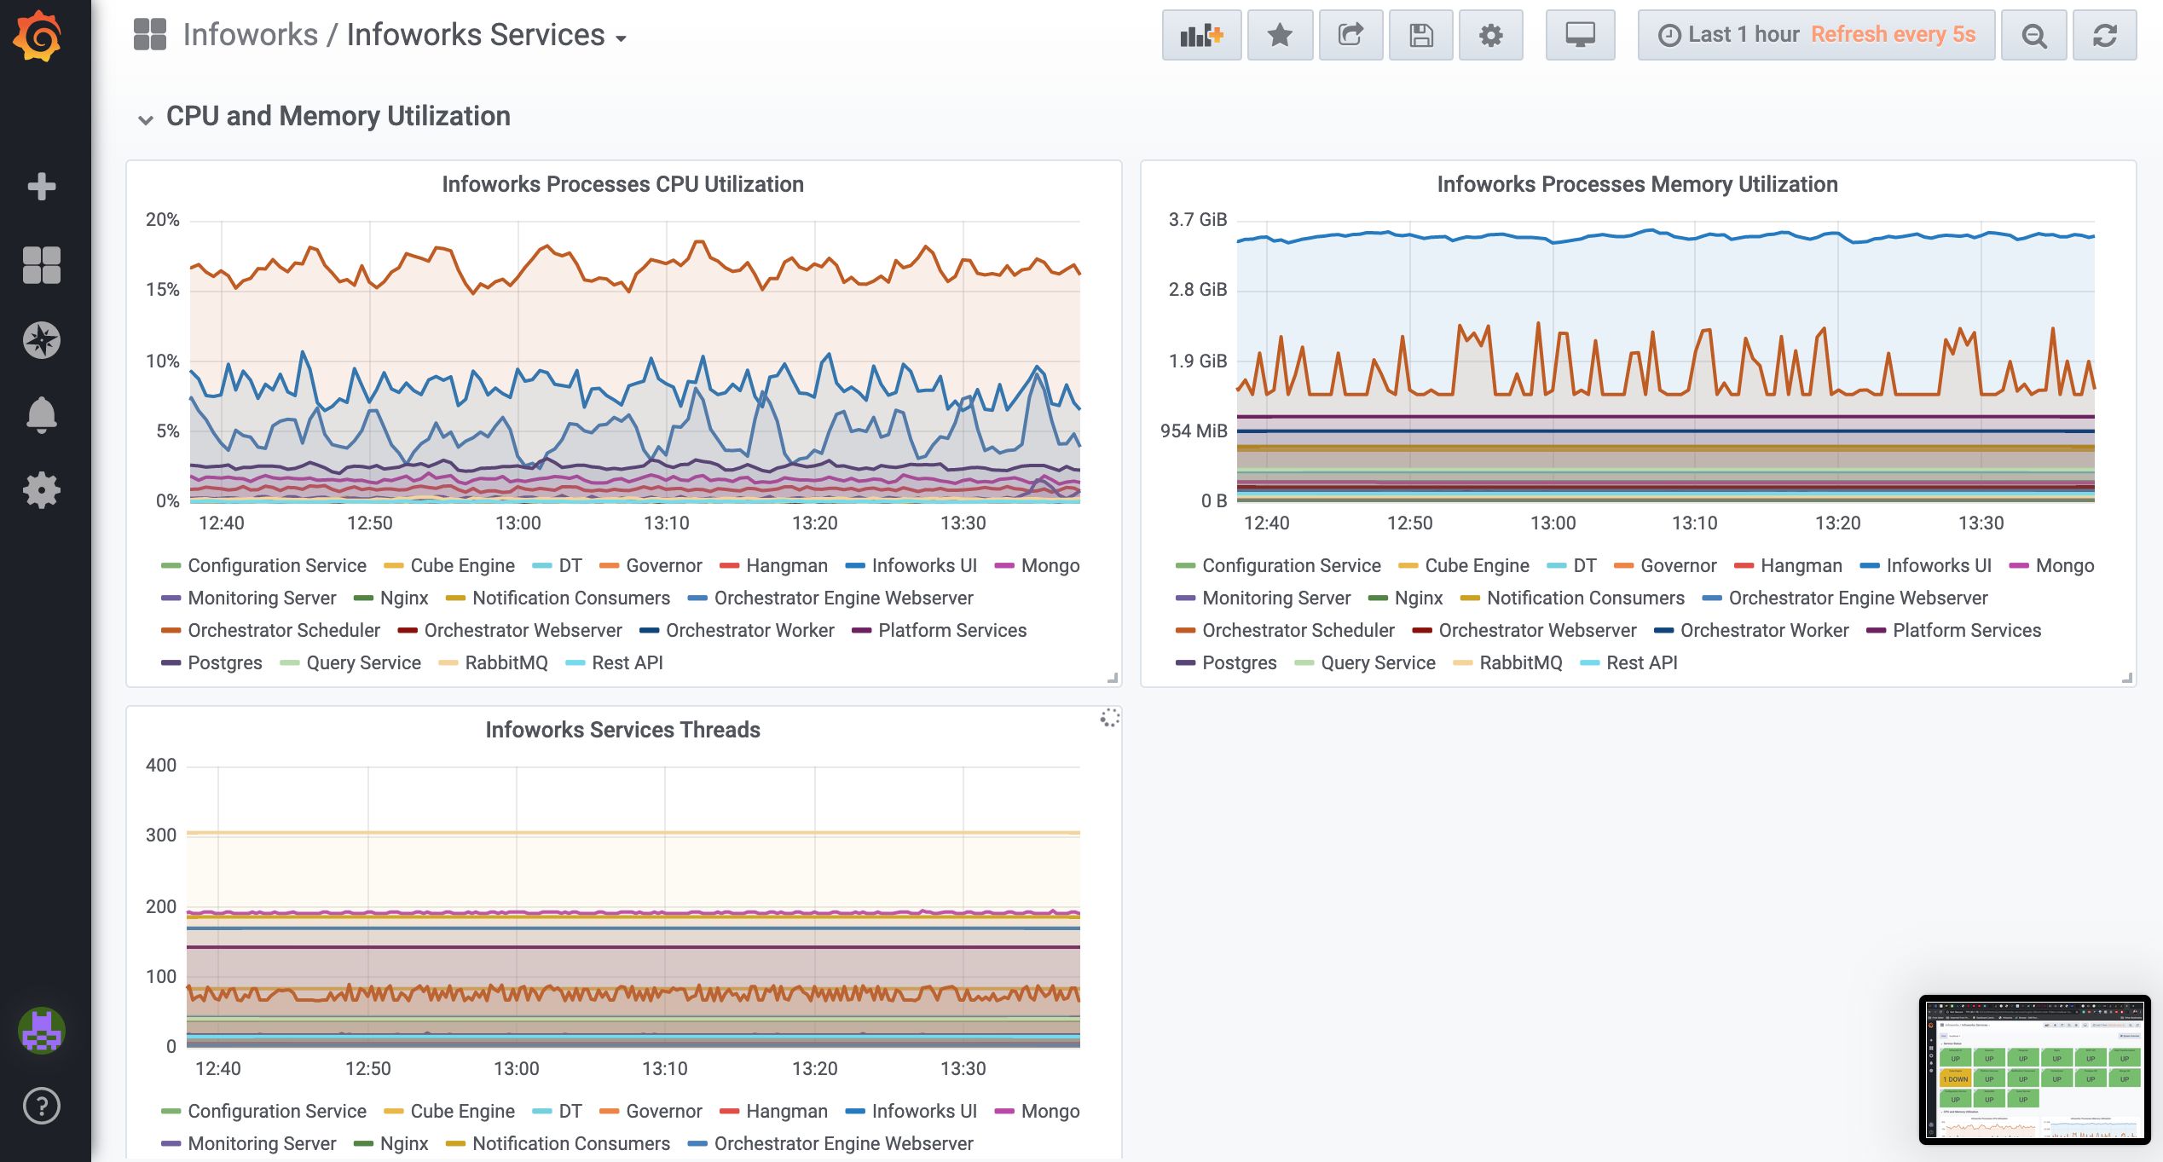2163x1162 pixels.
Task: Select Monitoring Server in Threads legend
Action: pyautogui.click(x=261, y=1144)
